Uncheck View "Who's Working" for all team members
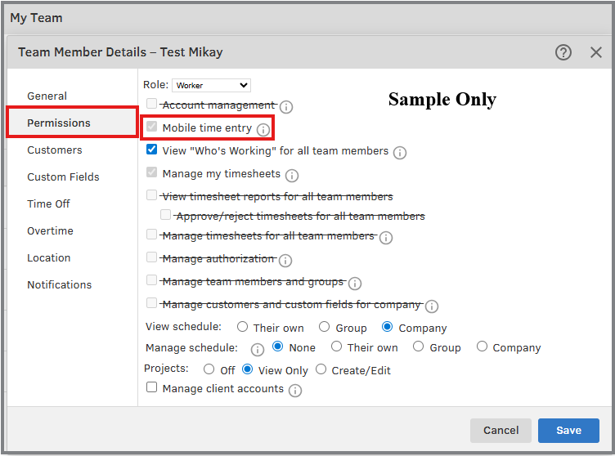Screen dimensions: 615x456 coord(151,150)
